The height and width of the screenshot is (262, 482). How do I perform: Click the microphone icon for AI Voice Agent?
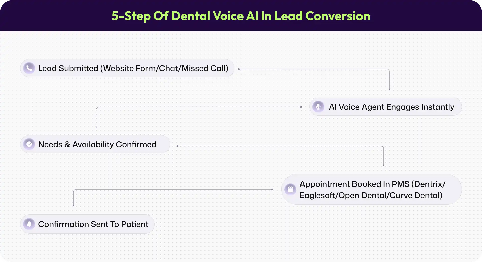pyautogui.click(x=318, y=107)
